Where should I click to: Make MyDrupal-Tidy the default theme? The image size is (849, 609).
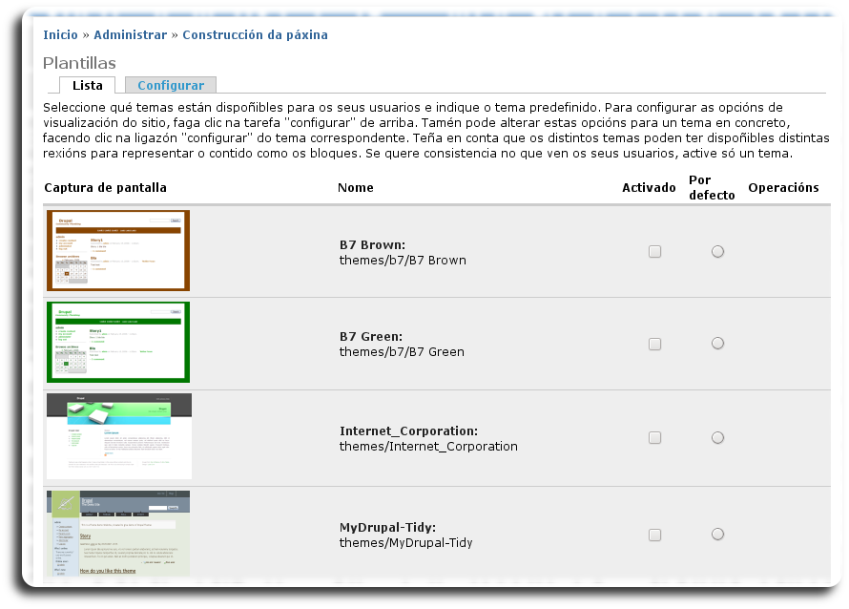coord(717,535)
